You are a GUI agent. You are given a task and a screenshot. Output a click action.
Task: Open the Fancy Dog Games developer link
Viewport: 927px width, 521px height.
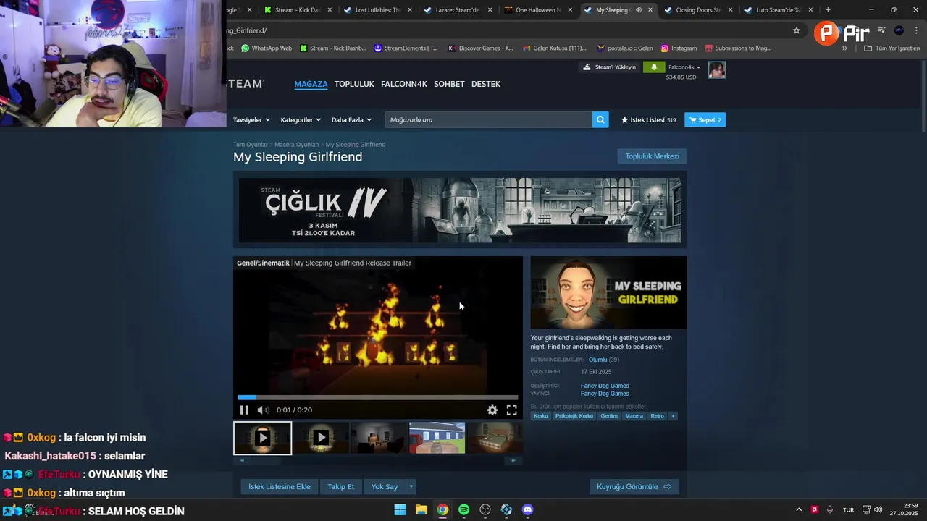[605, 386]
